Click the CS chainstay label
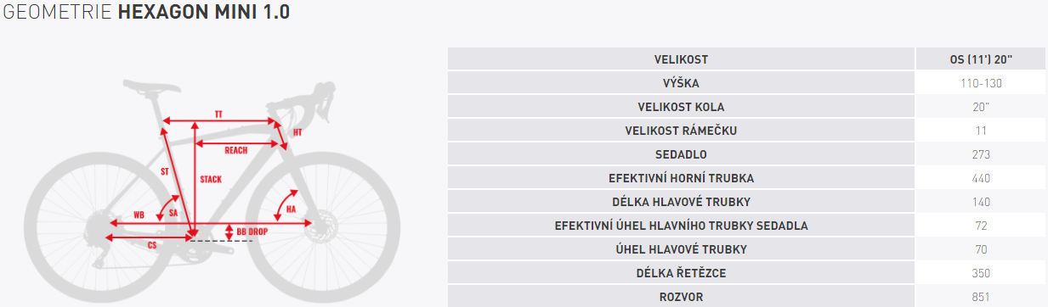The width and height of the screenshot is (1048, 307). [152, 245]
